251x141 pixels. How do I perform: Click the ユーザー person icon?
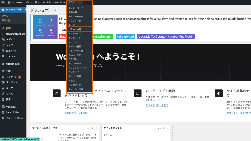[3, 88]
